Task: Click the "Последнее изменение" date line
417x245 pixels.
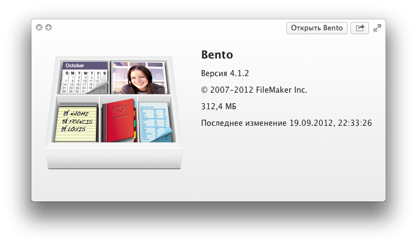Action: [286, 122]
